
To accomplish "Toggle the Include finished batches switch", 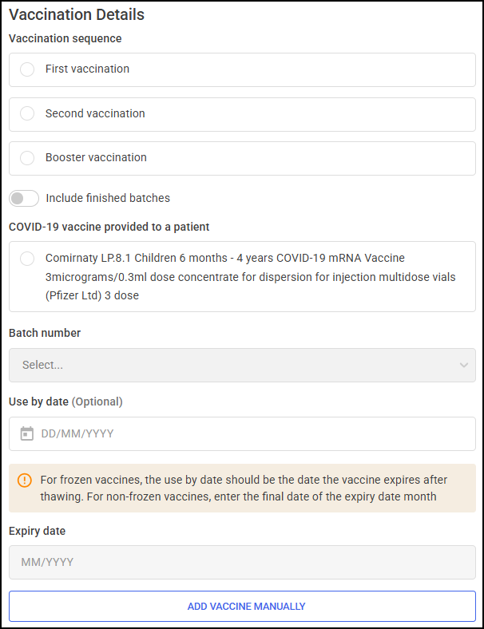I will pos(24,198).
